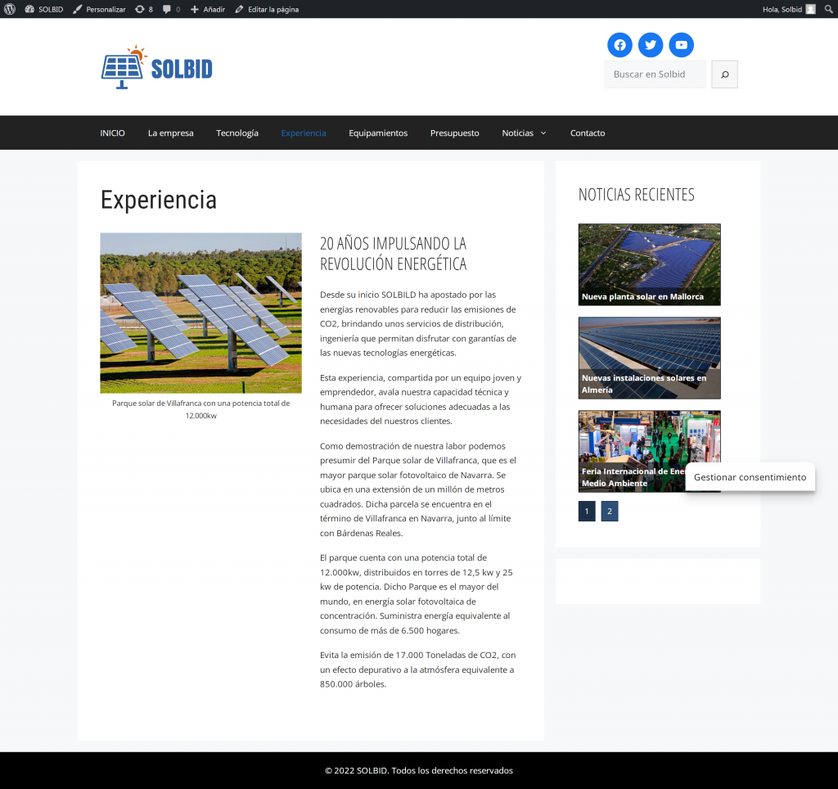
Task: Open Personalizar in the admin bar
Action: 99,9
